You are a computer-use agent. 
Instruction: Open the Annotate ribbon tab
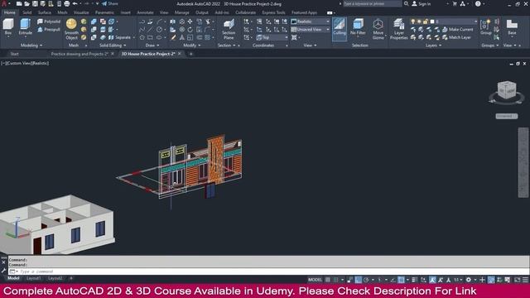(145, 12)
